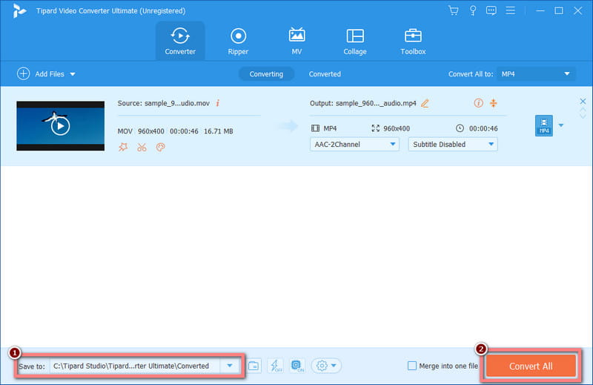593x385 pixels.
Task: Click the output MP4 film icon
Action: [x=315, y=128]
